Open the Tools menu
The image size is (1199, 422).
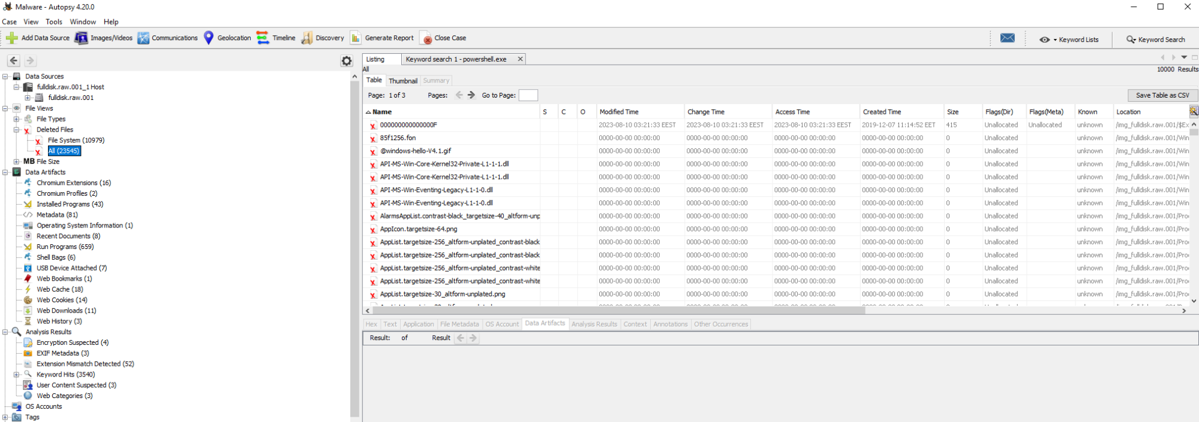[x=54, y=22]
